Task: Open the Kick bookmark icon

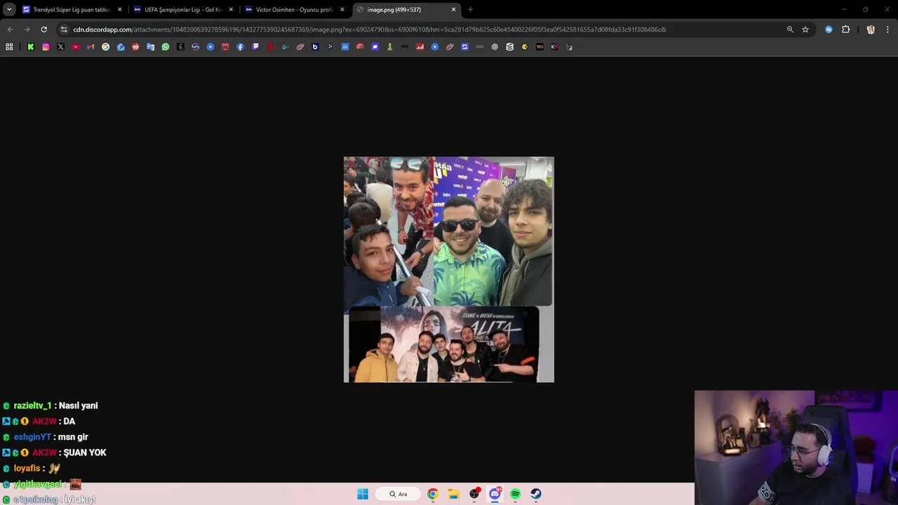Action: [31, 47]
